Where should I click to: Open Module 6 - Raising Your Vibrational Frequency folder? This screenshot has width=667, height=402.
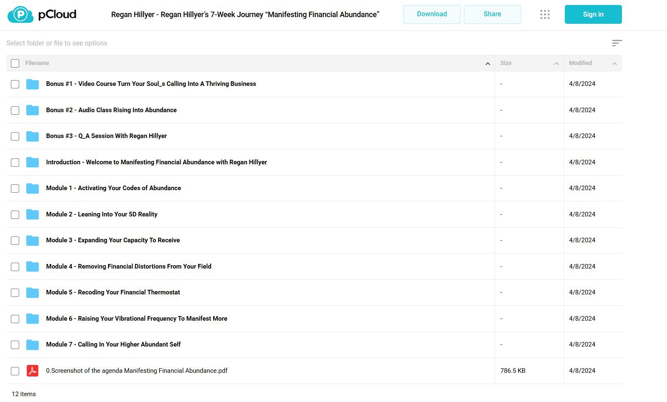(137, 319)
